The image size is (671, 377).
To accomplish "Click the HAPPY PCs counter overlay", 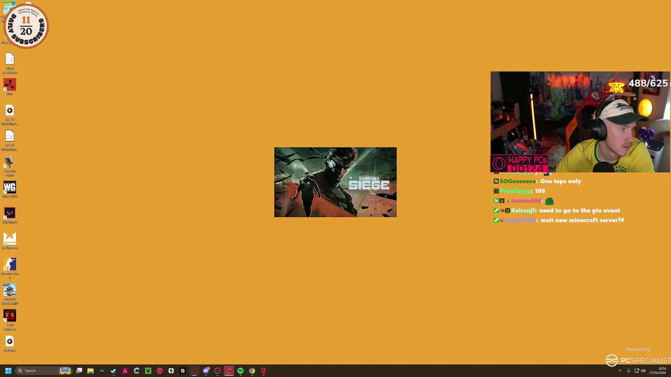I will 520,164.
